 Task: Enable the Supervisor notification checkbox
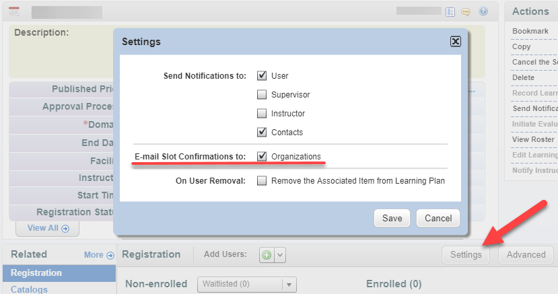click(262, 94)
